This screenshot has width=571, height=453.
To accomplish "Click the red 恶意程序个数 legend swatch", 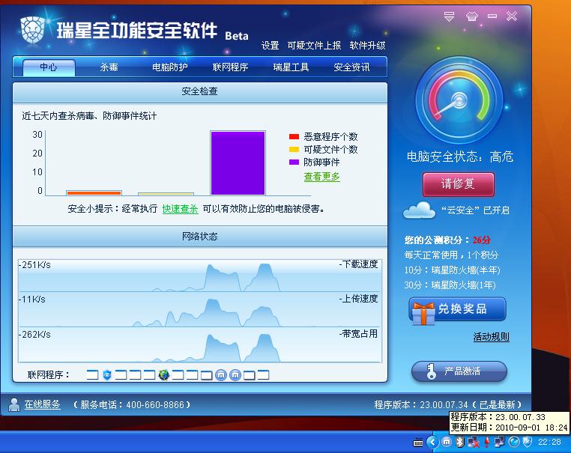I will click(x=294, y=137).
